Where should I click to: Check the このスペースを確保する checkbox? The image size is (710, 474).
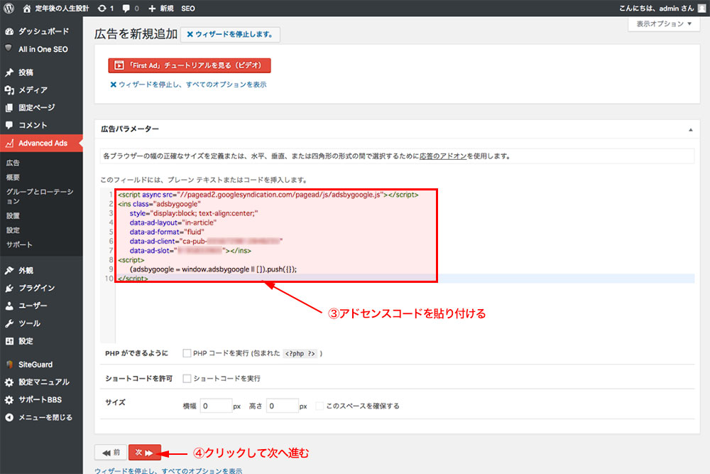pyautogui.click(x=319, y=406)
